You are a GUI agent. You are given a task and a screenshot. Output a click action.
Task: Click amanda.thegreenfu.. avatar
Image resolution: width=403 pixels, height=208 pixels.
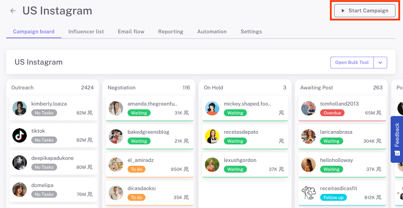pyautogui.click(x=116, y=108)
